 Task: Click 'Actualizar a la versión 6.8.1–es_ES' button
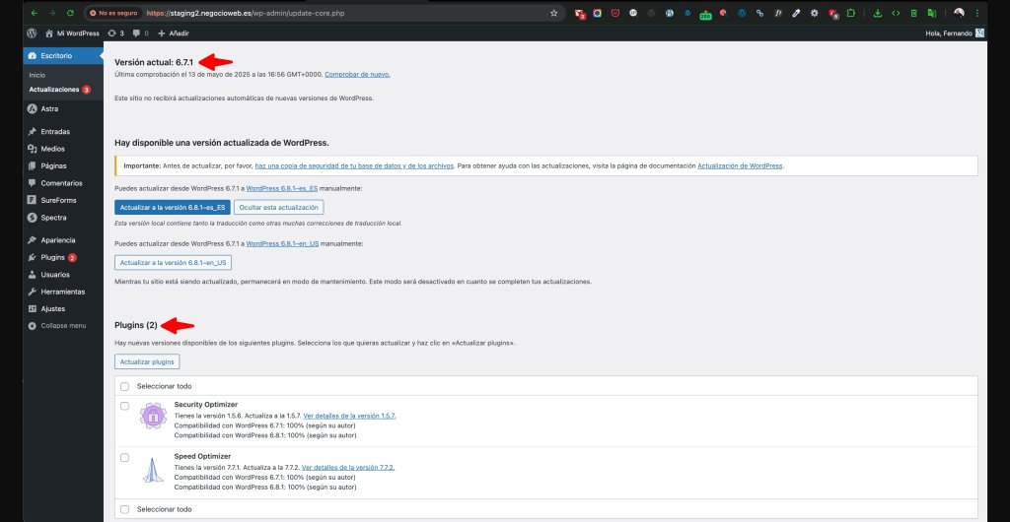pos(172,208)
